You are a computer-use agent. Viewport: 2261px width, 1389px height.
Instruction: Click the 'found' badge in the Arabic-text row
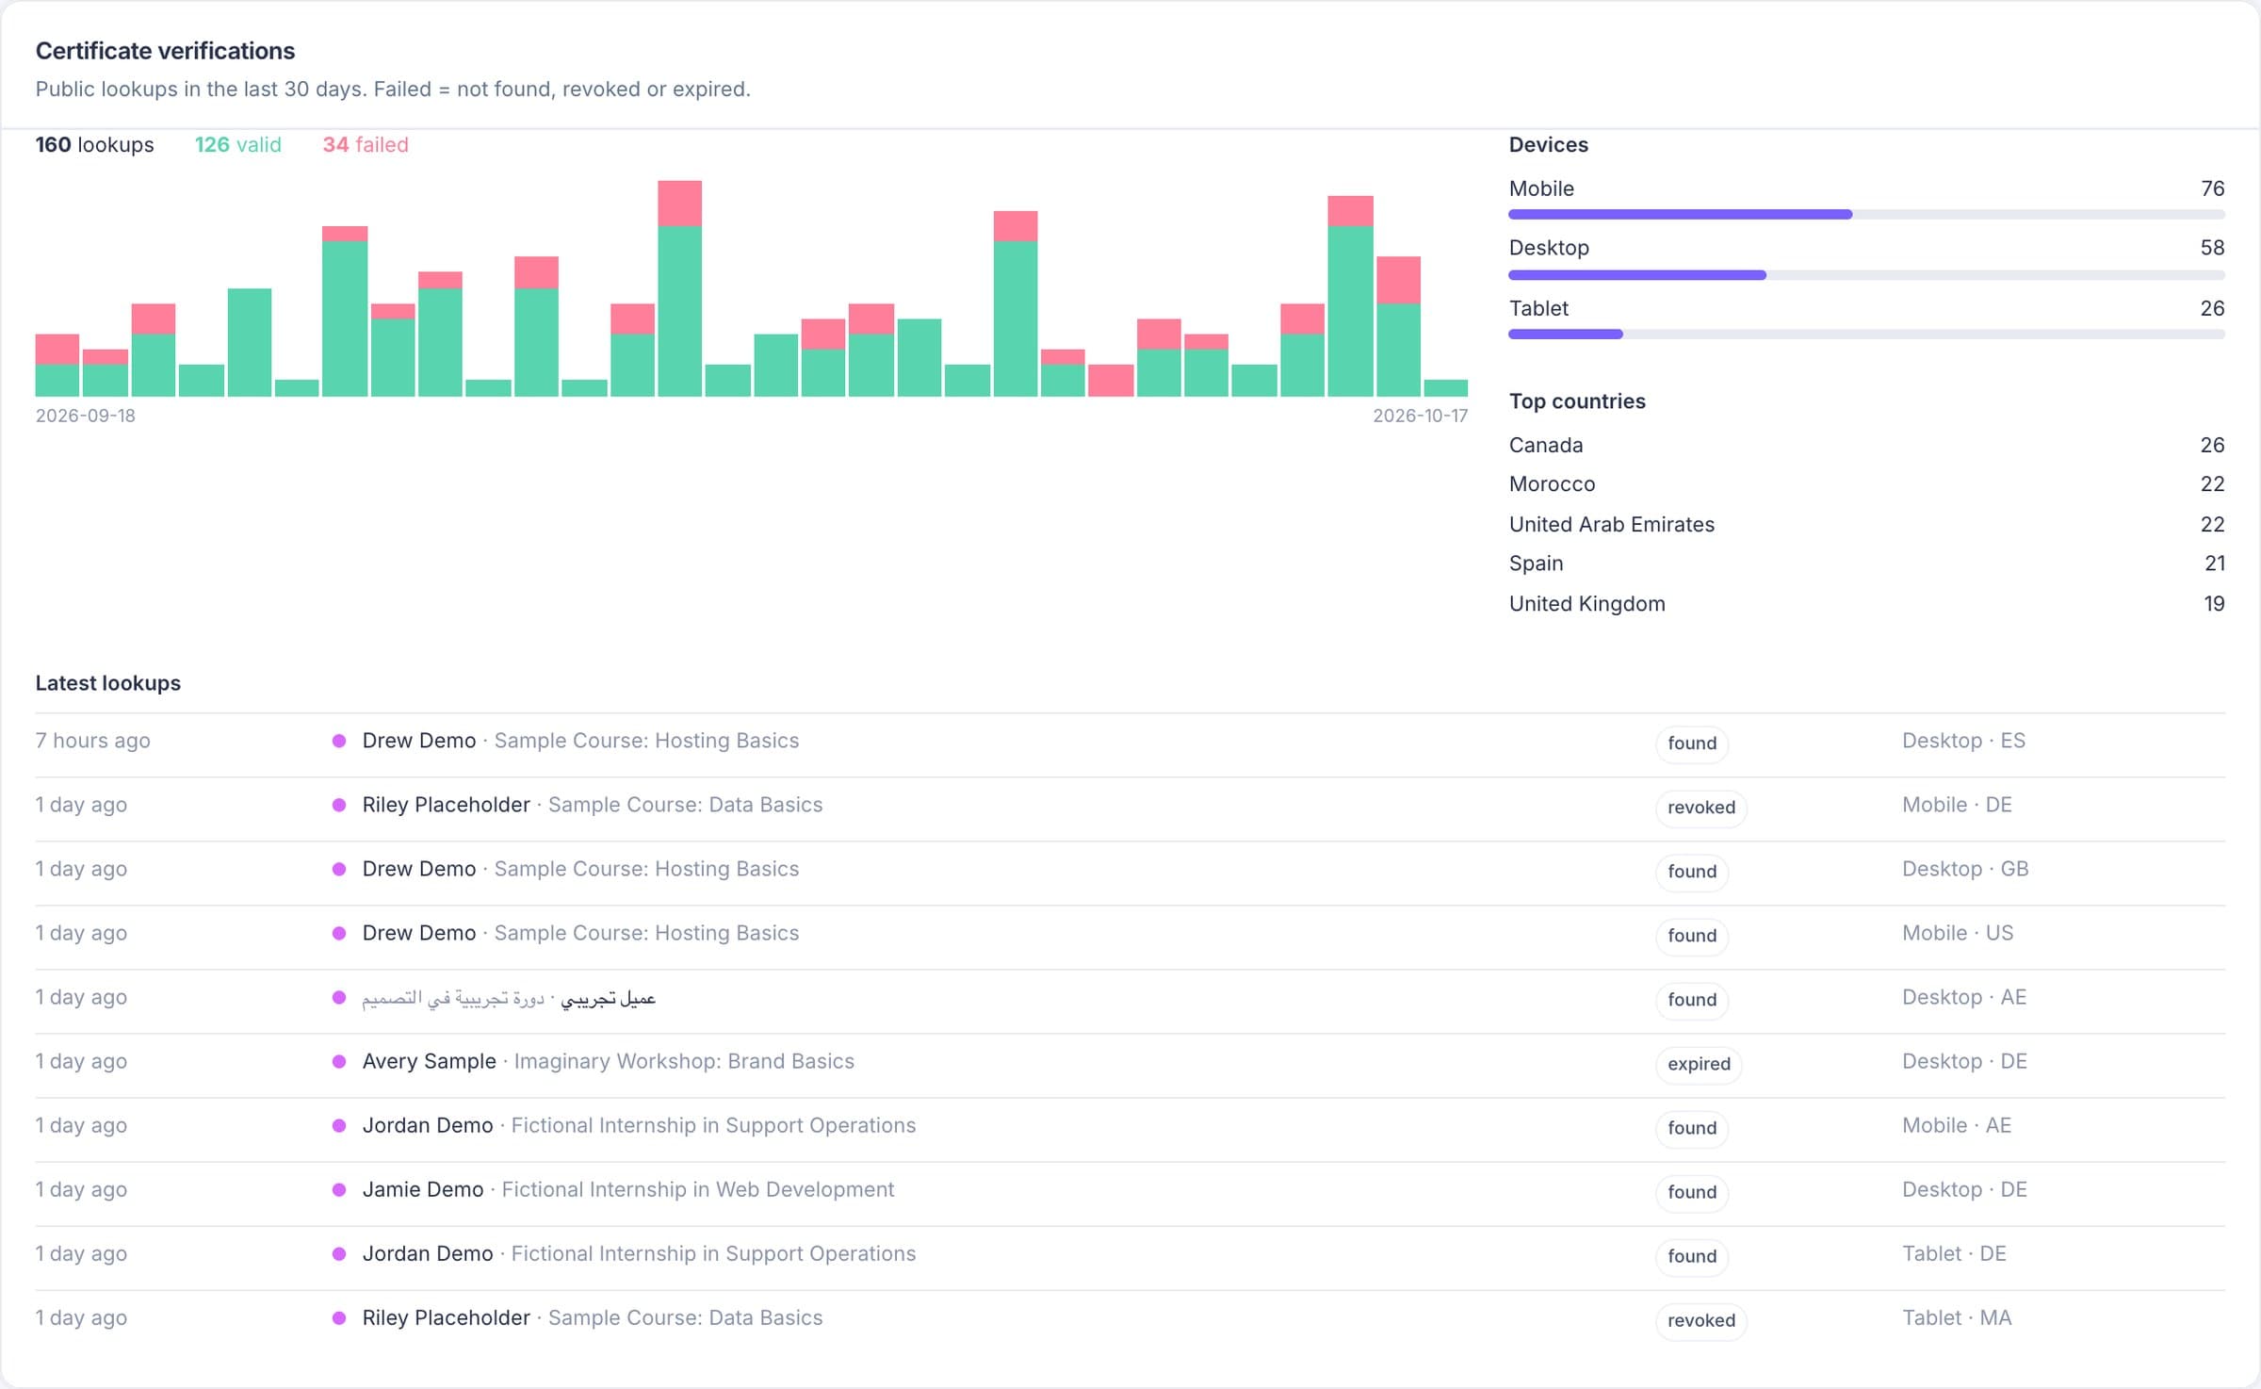(1692, 1000)
